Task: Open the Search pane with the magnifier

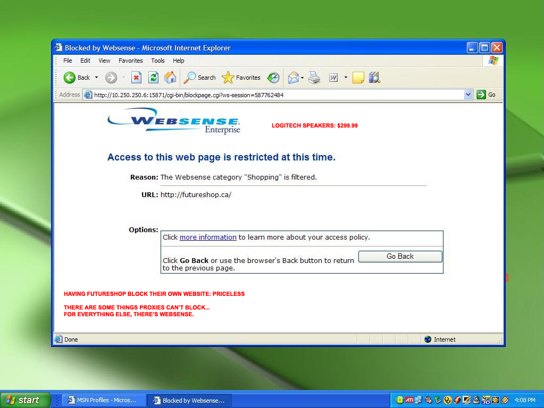Action: coord(199,78)
